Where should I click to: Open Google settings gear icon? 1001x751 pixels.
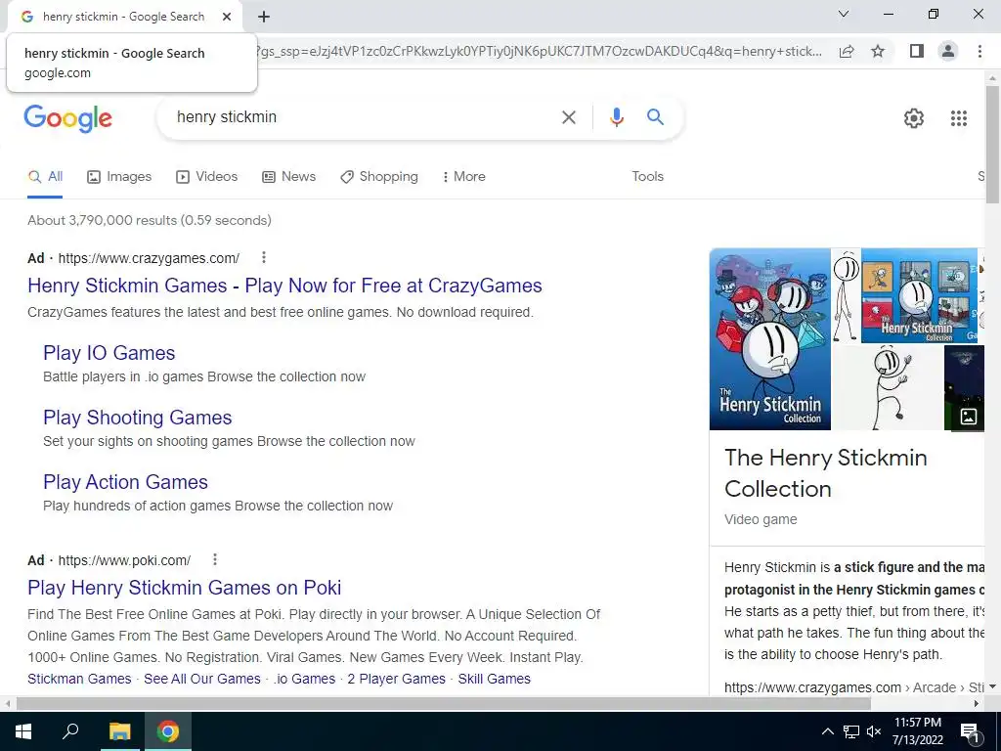[914, 118]
